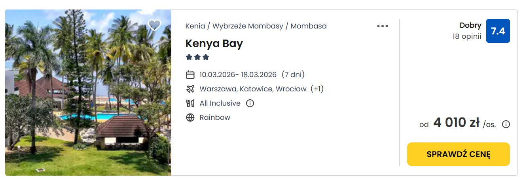
Task: Open the Kenia breadcrumb link
Action: [195, 26]
